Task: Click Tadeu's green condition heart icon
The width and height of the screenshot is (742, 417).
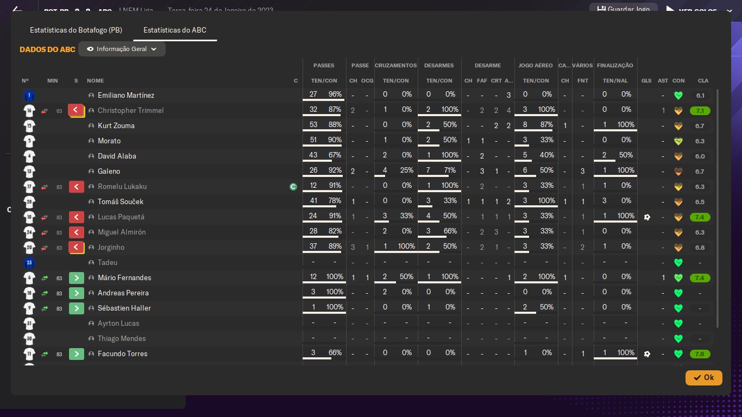Action: [x=678, y=263]
